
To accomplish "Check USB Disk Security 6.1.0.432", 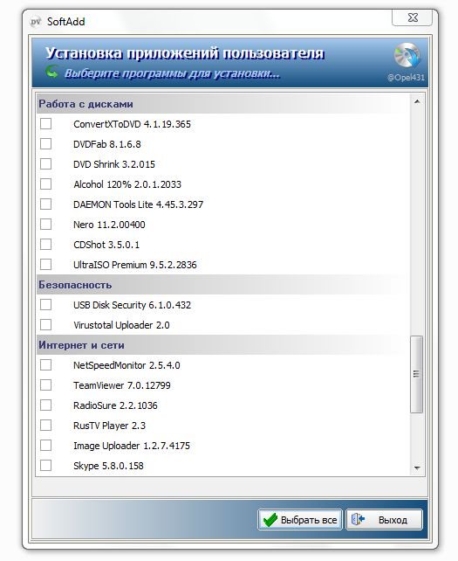I will [x=45, y=305].
